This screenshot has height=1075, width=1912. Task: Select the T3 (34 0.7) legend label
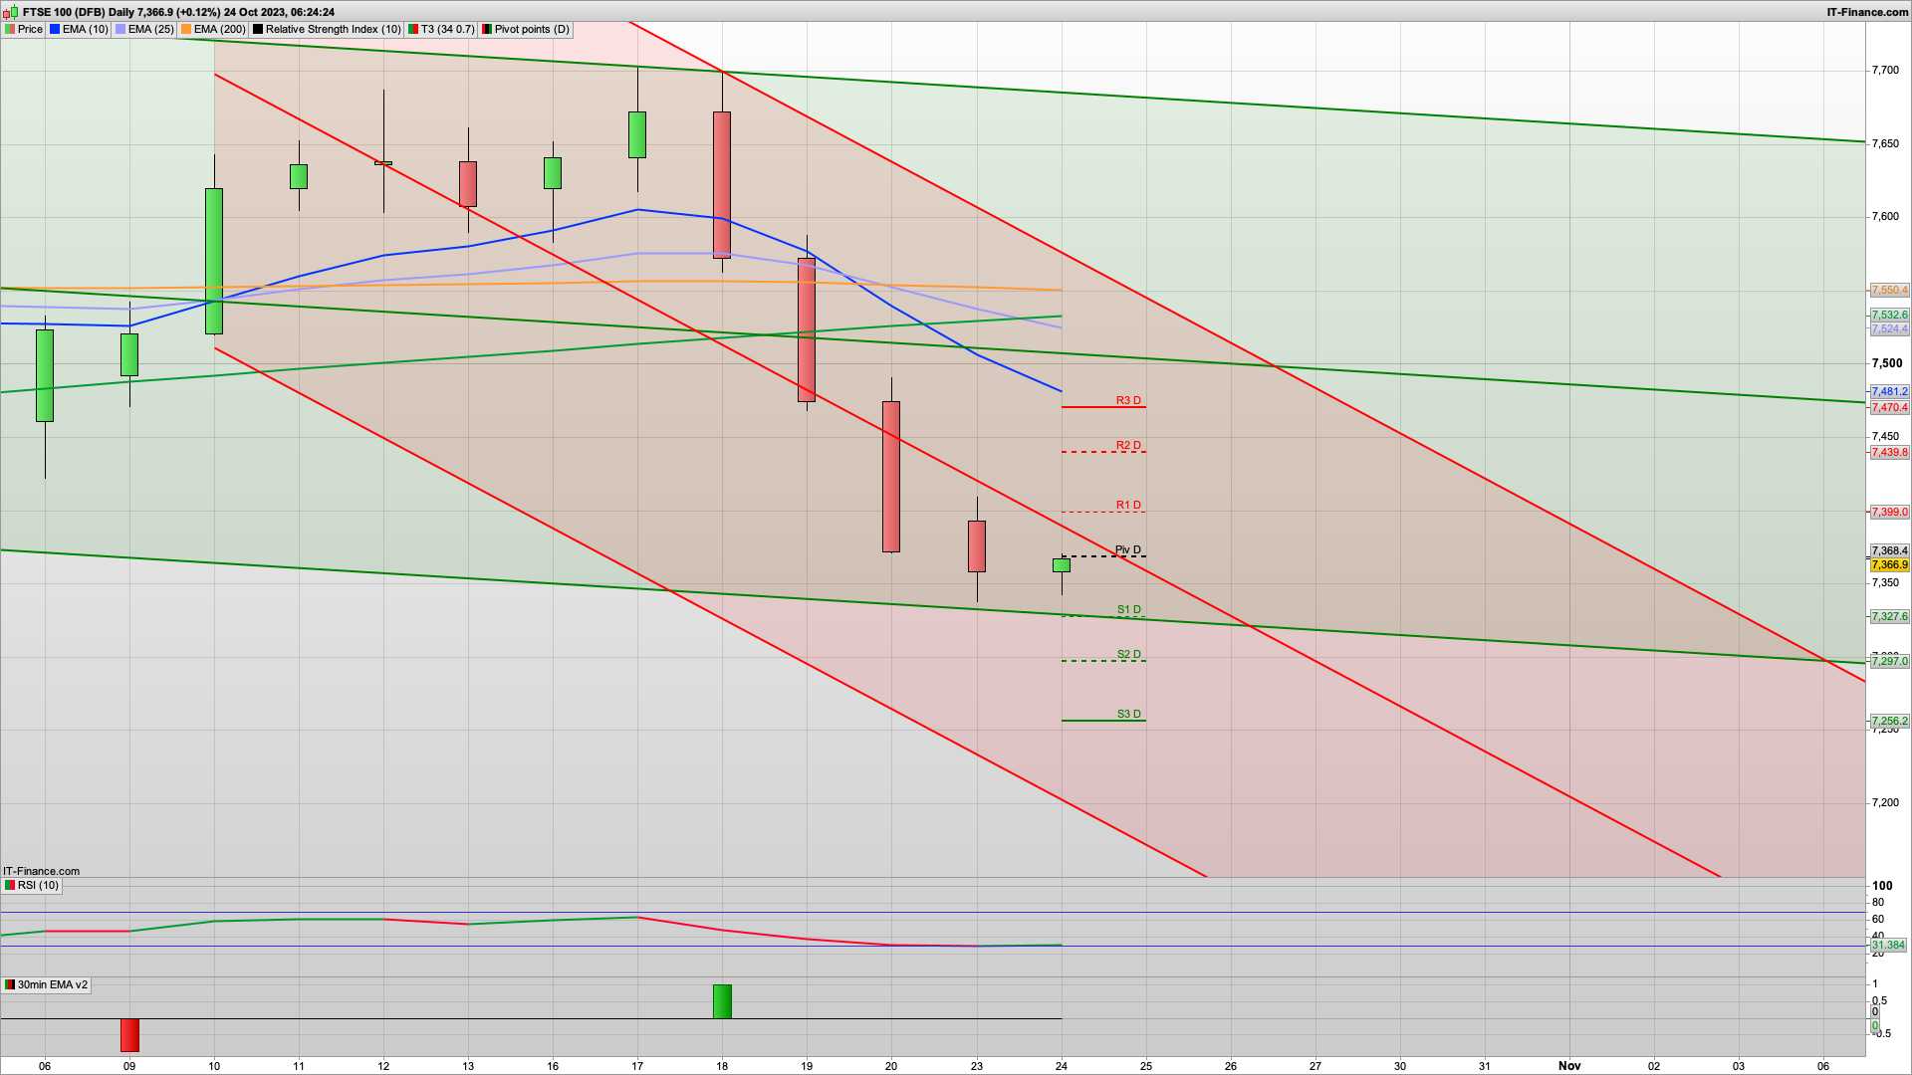[x=448, y=29]
